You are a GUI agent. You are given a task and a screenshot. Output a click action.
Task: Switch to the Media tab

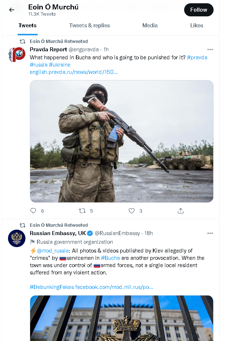point(150,25)
